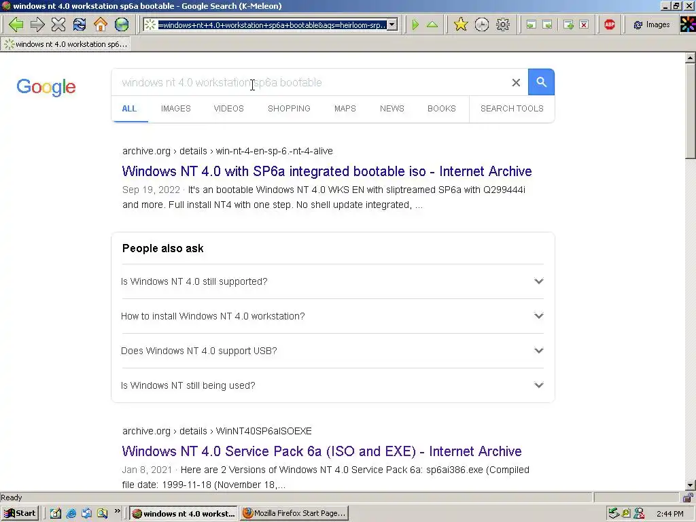
Task: Go forward with the grey right arrow
Action: [x=37, y=24]
